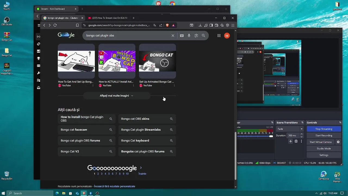Click the Brave VPN shield icon
The height and width of the screenshot is (196, 348).
(228, 25)
